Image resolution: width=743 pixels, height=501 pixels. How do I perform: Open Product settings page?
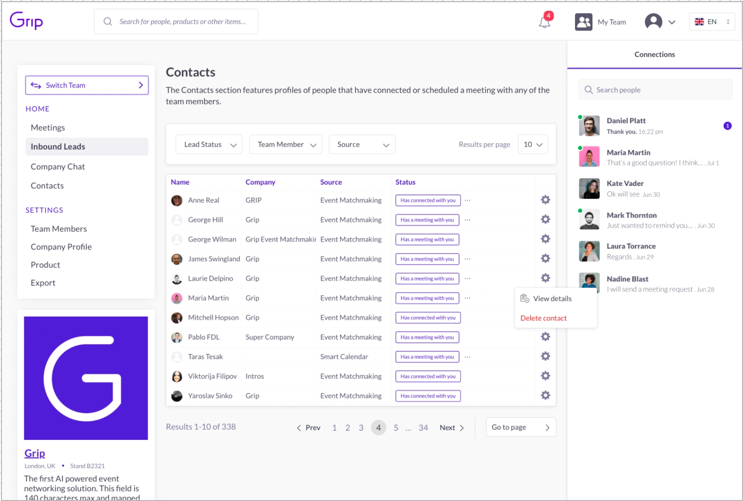[46, 265]
